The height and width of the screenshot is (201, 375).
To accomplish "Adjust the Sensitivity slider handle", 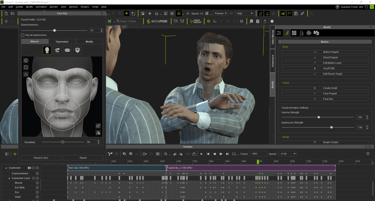I will pos(63,142).
